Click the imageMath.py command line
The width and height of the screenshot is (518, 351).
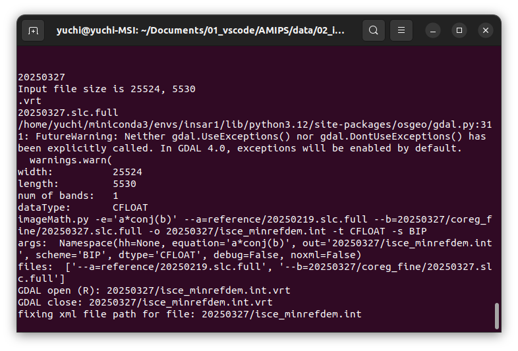pyautogui.click(x=254, y=225)
